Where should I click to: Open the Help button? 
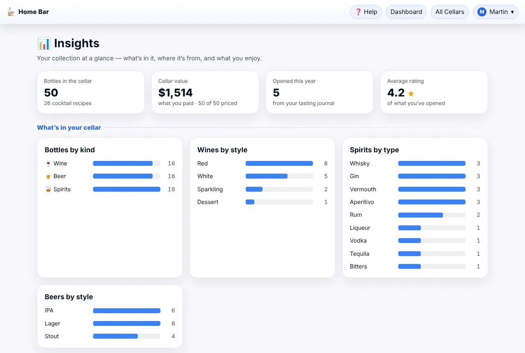pyautogui.click(x=366, y=12)
